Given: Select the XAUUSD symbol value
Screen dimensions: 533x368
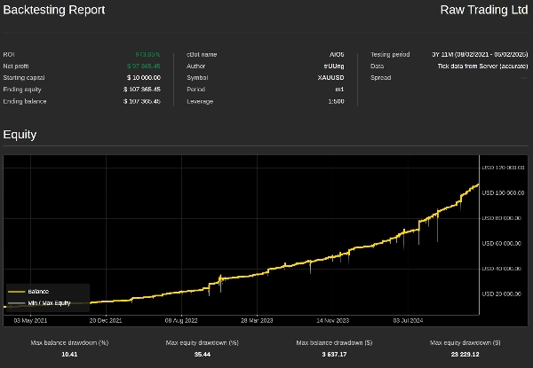Looking at the screenshot, I should pos(330,77).
